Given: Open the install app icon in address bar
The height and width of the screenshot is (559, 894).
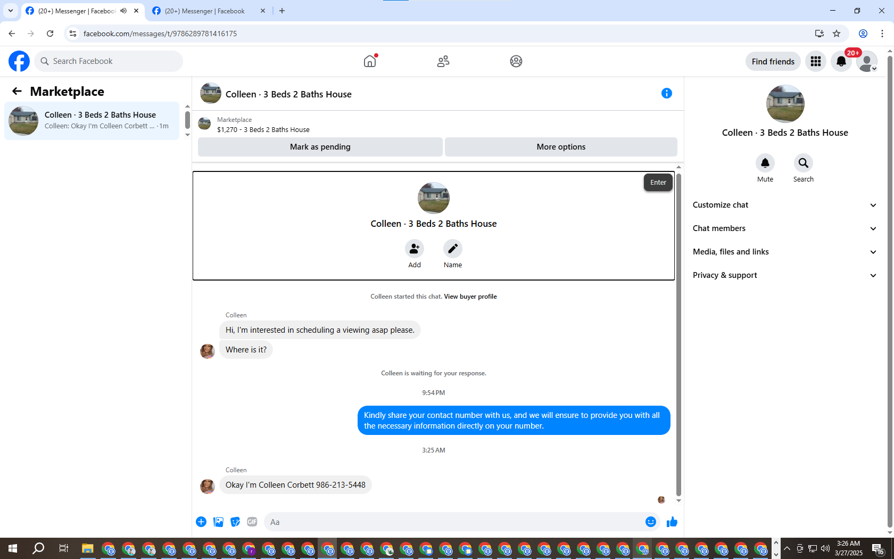Looking at the screenshot, I should click(819, 34).
